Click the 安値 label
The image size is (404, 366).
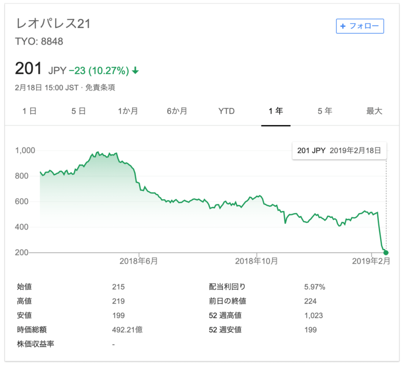[x=24, y=315]
